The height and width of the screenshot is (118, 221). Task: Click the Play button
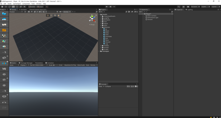tap(107, 7)
